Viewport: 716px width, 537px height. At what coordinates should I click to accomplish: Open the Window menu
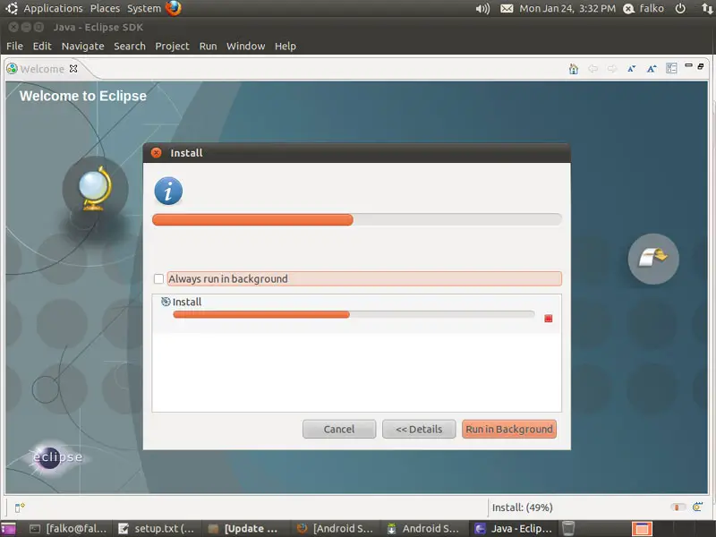click(x=245, y=47)
